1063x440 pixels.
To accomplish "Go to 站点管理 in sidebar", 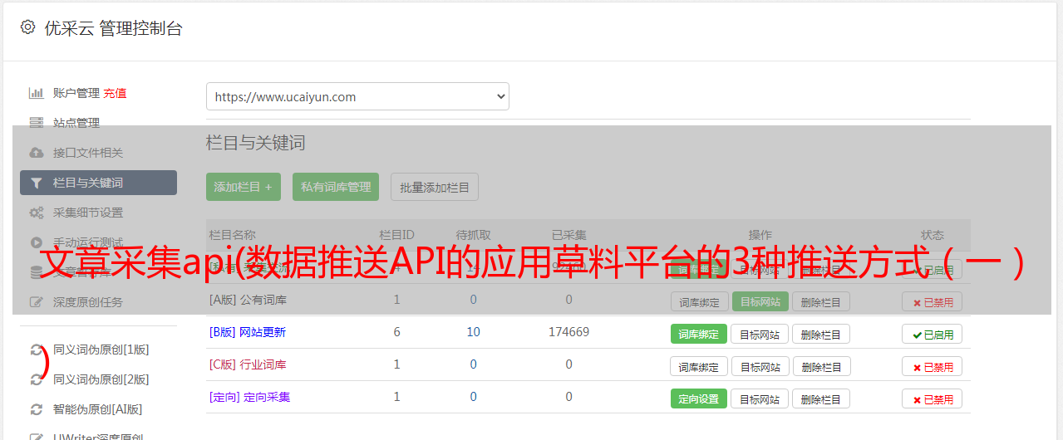I will pyautogui.click(x=76, y=123).
